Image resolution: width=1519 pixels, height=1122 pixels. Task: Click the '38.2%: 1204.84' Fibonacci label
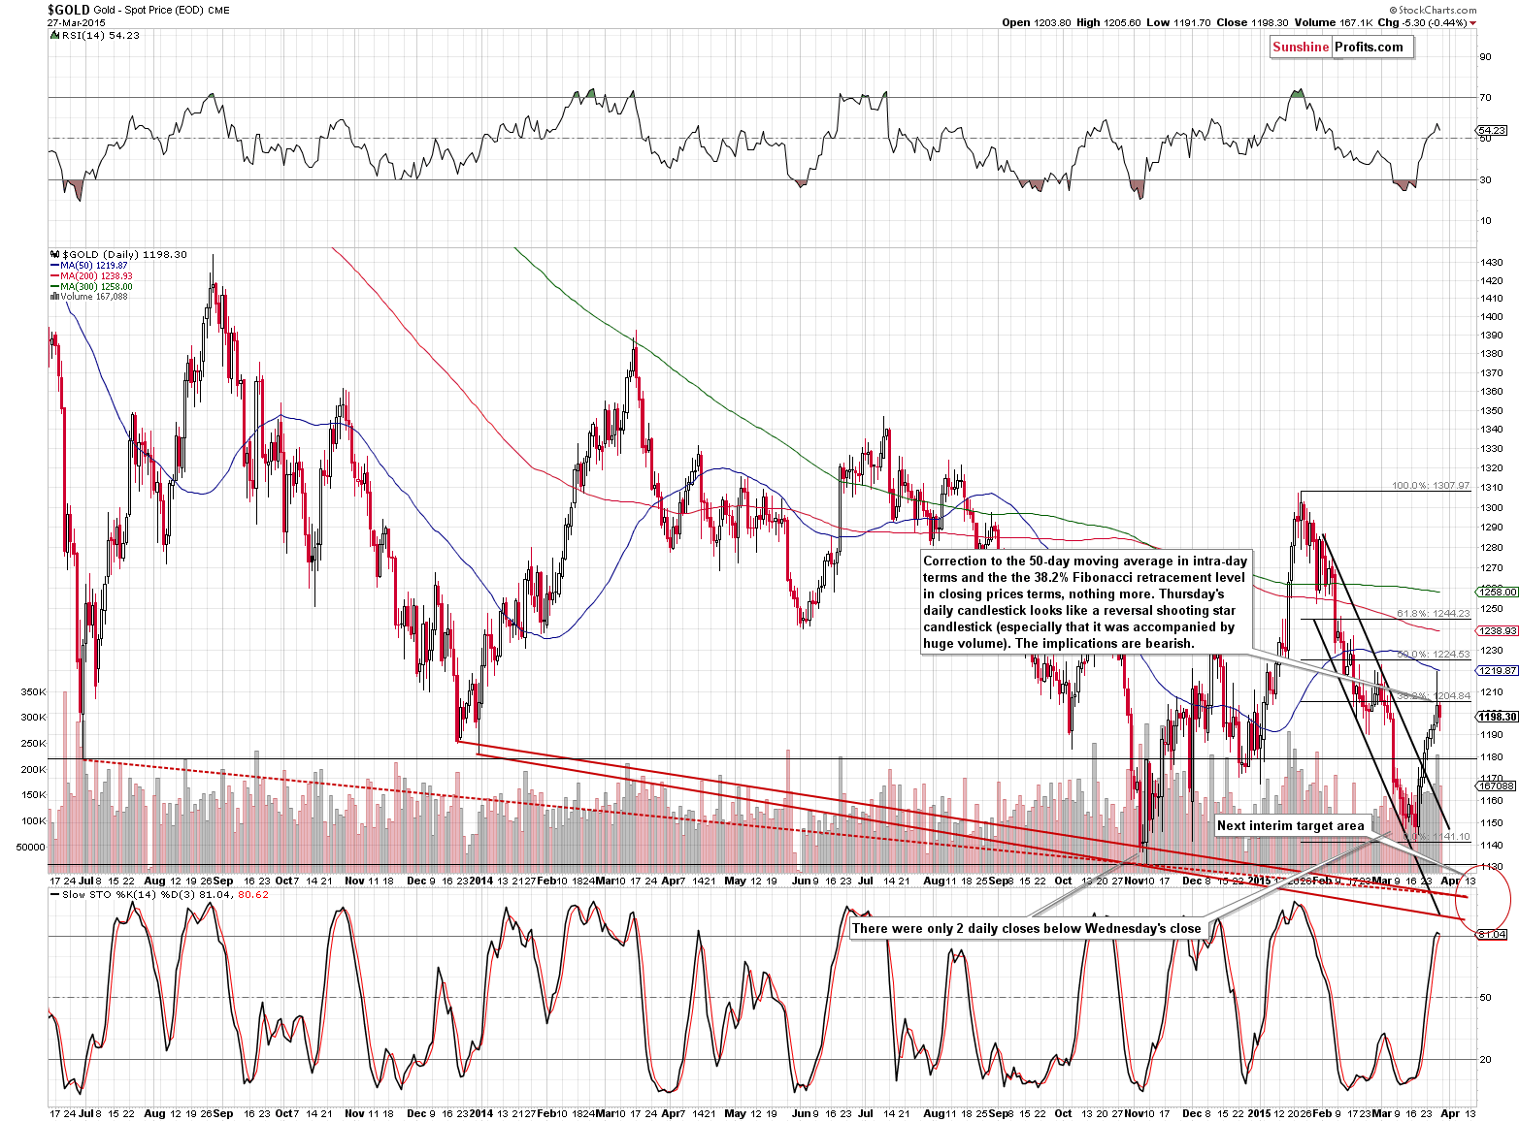tap(1434, 695)
